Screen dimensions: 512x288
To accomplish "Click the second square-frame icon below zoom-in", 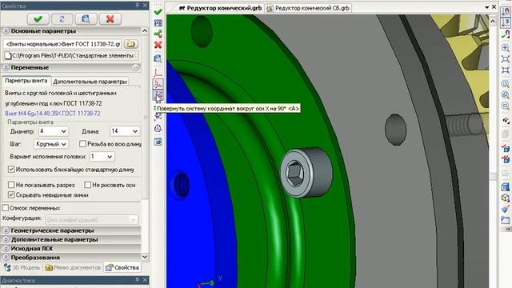I will (x=506, y=70).
